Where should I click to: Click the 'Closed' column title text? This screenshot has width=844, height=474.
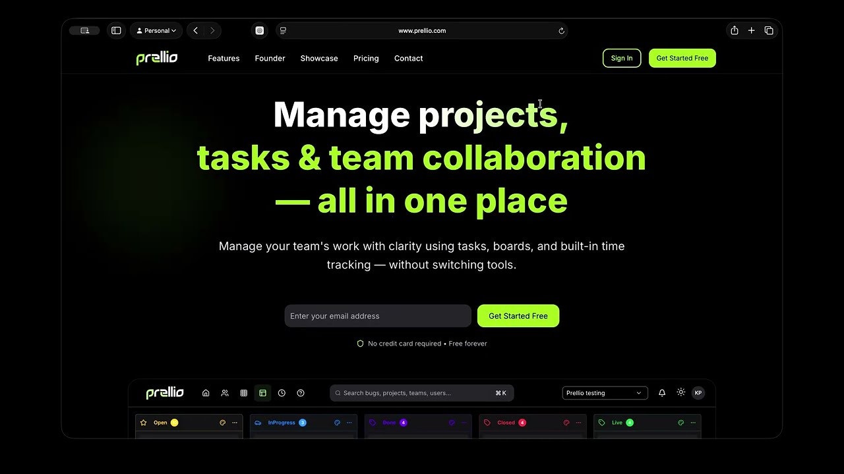coord(506,423)
